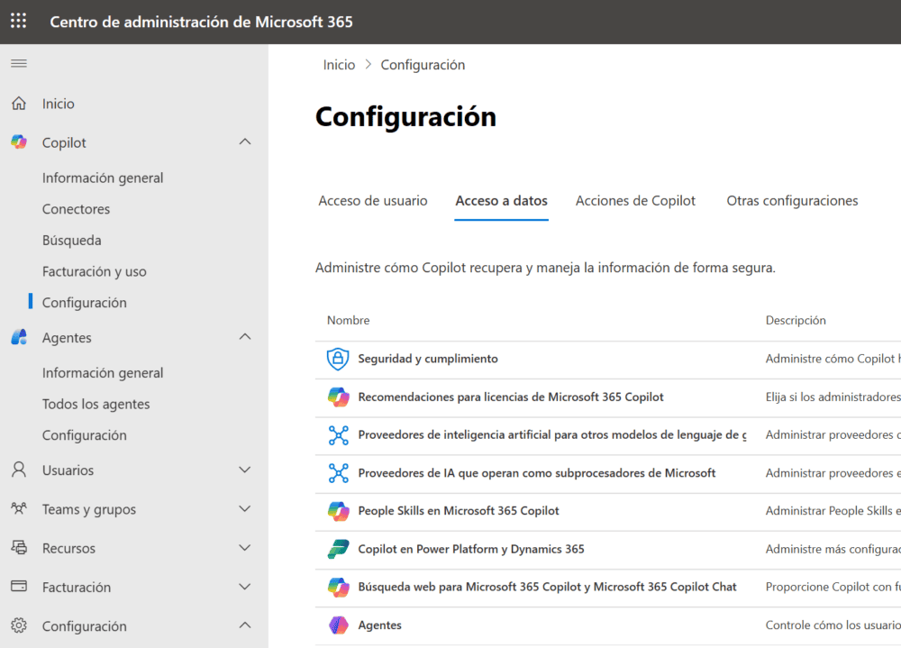The image size is (901, 648).
Task: Click the Seguridad y cumplimiento shield icon
Action: (338, 358)
